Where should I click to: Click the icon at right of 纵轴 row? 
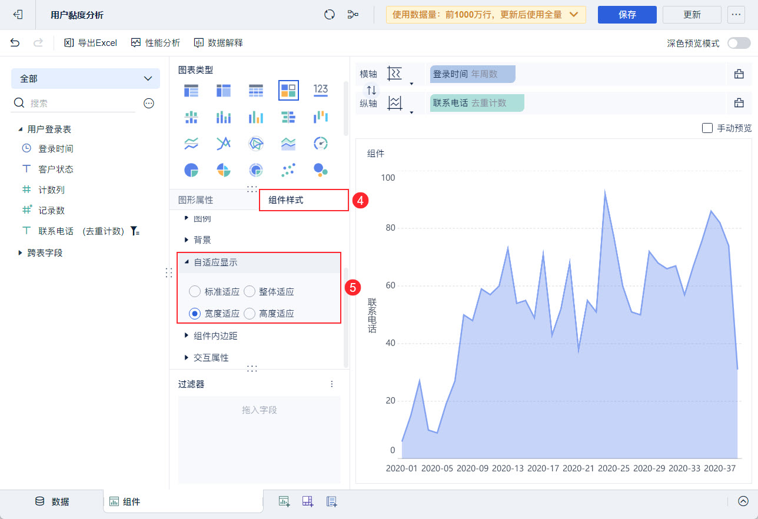[x=739, y=103]
